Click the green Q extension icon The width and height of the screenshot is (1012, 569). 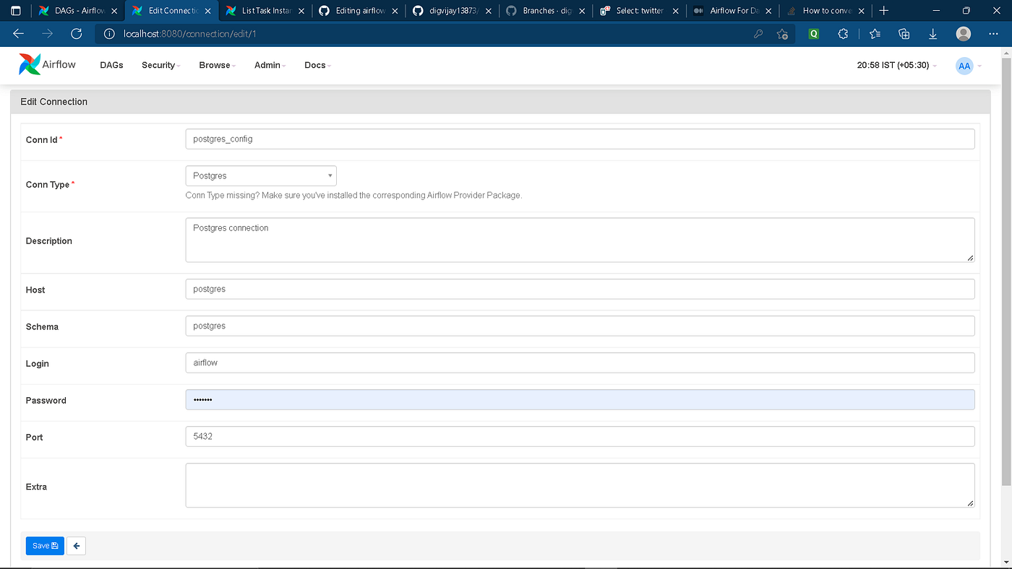click(x=814, y=33)
